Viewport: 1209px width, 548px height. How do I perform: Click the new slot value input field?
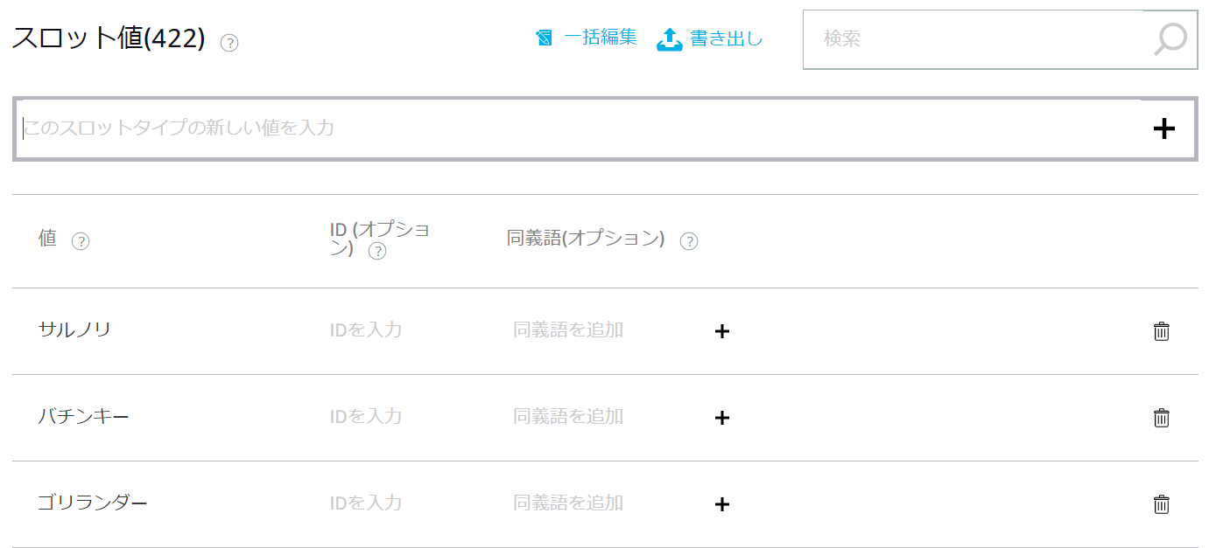(x=578, y=128)
